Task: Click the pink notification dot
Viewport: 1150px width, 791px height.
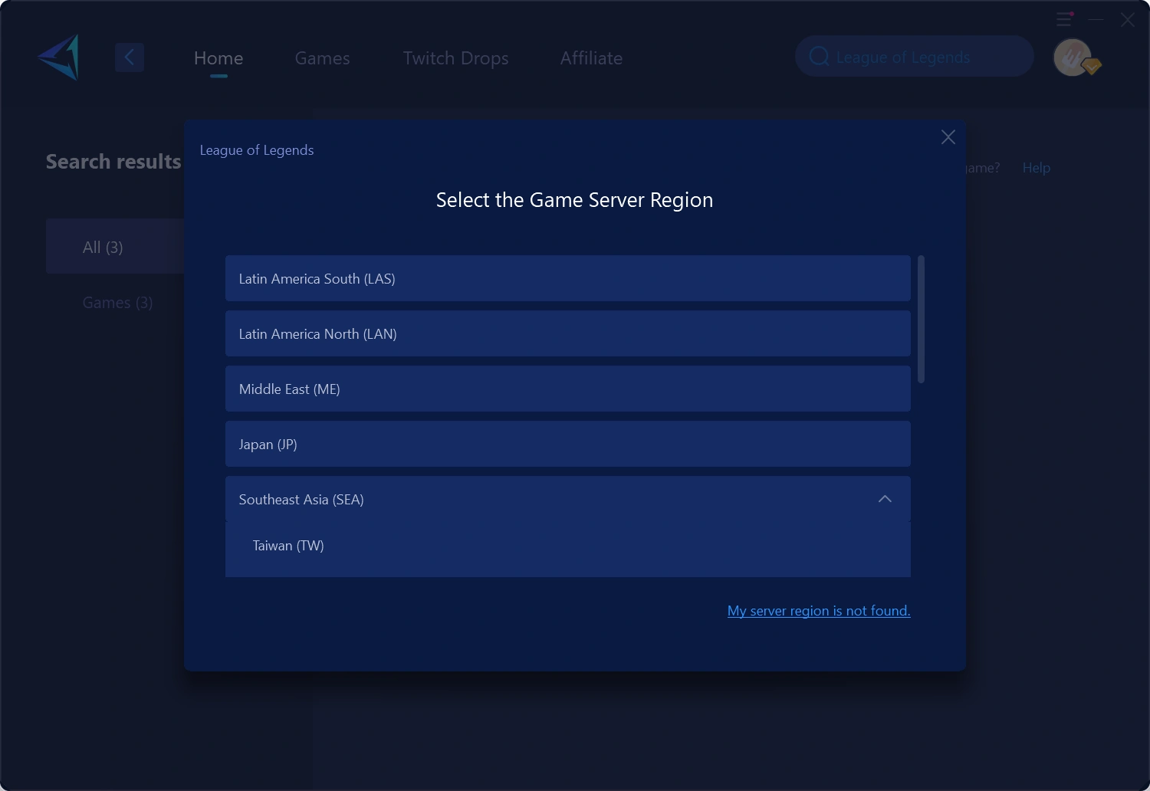Action: click(1072, 13)
